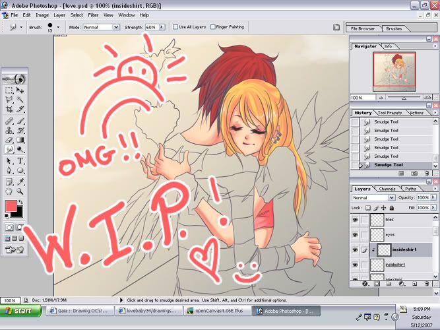Open foreground red color swatch
This screenshot has height=330, width=440.
[11, 206]
